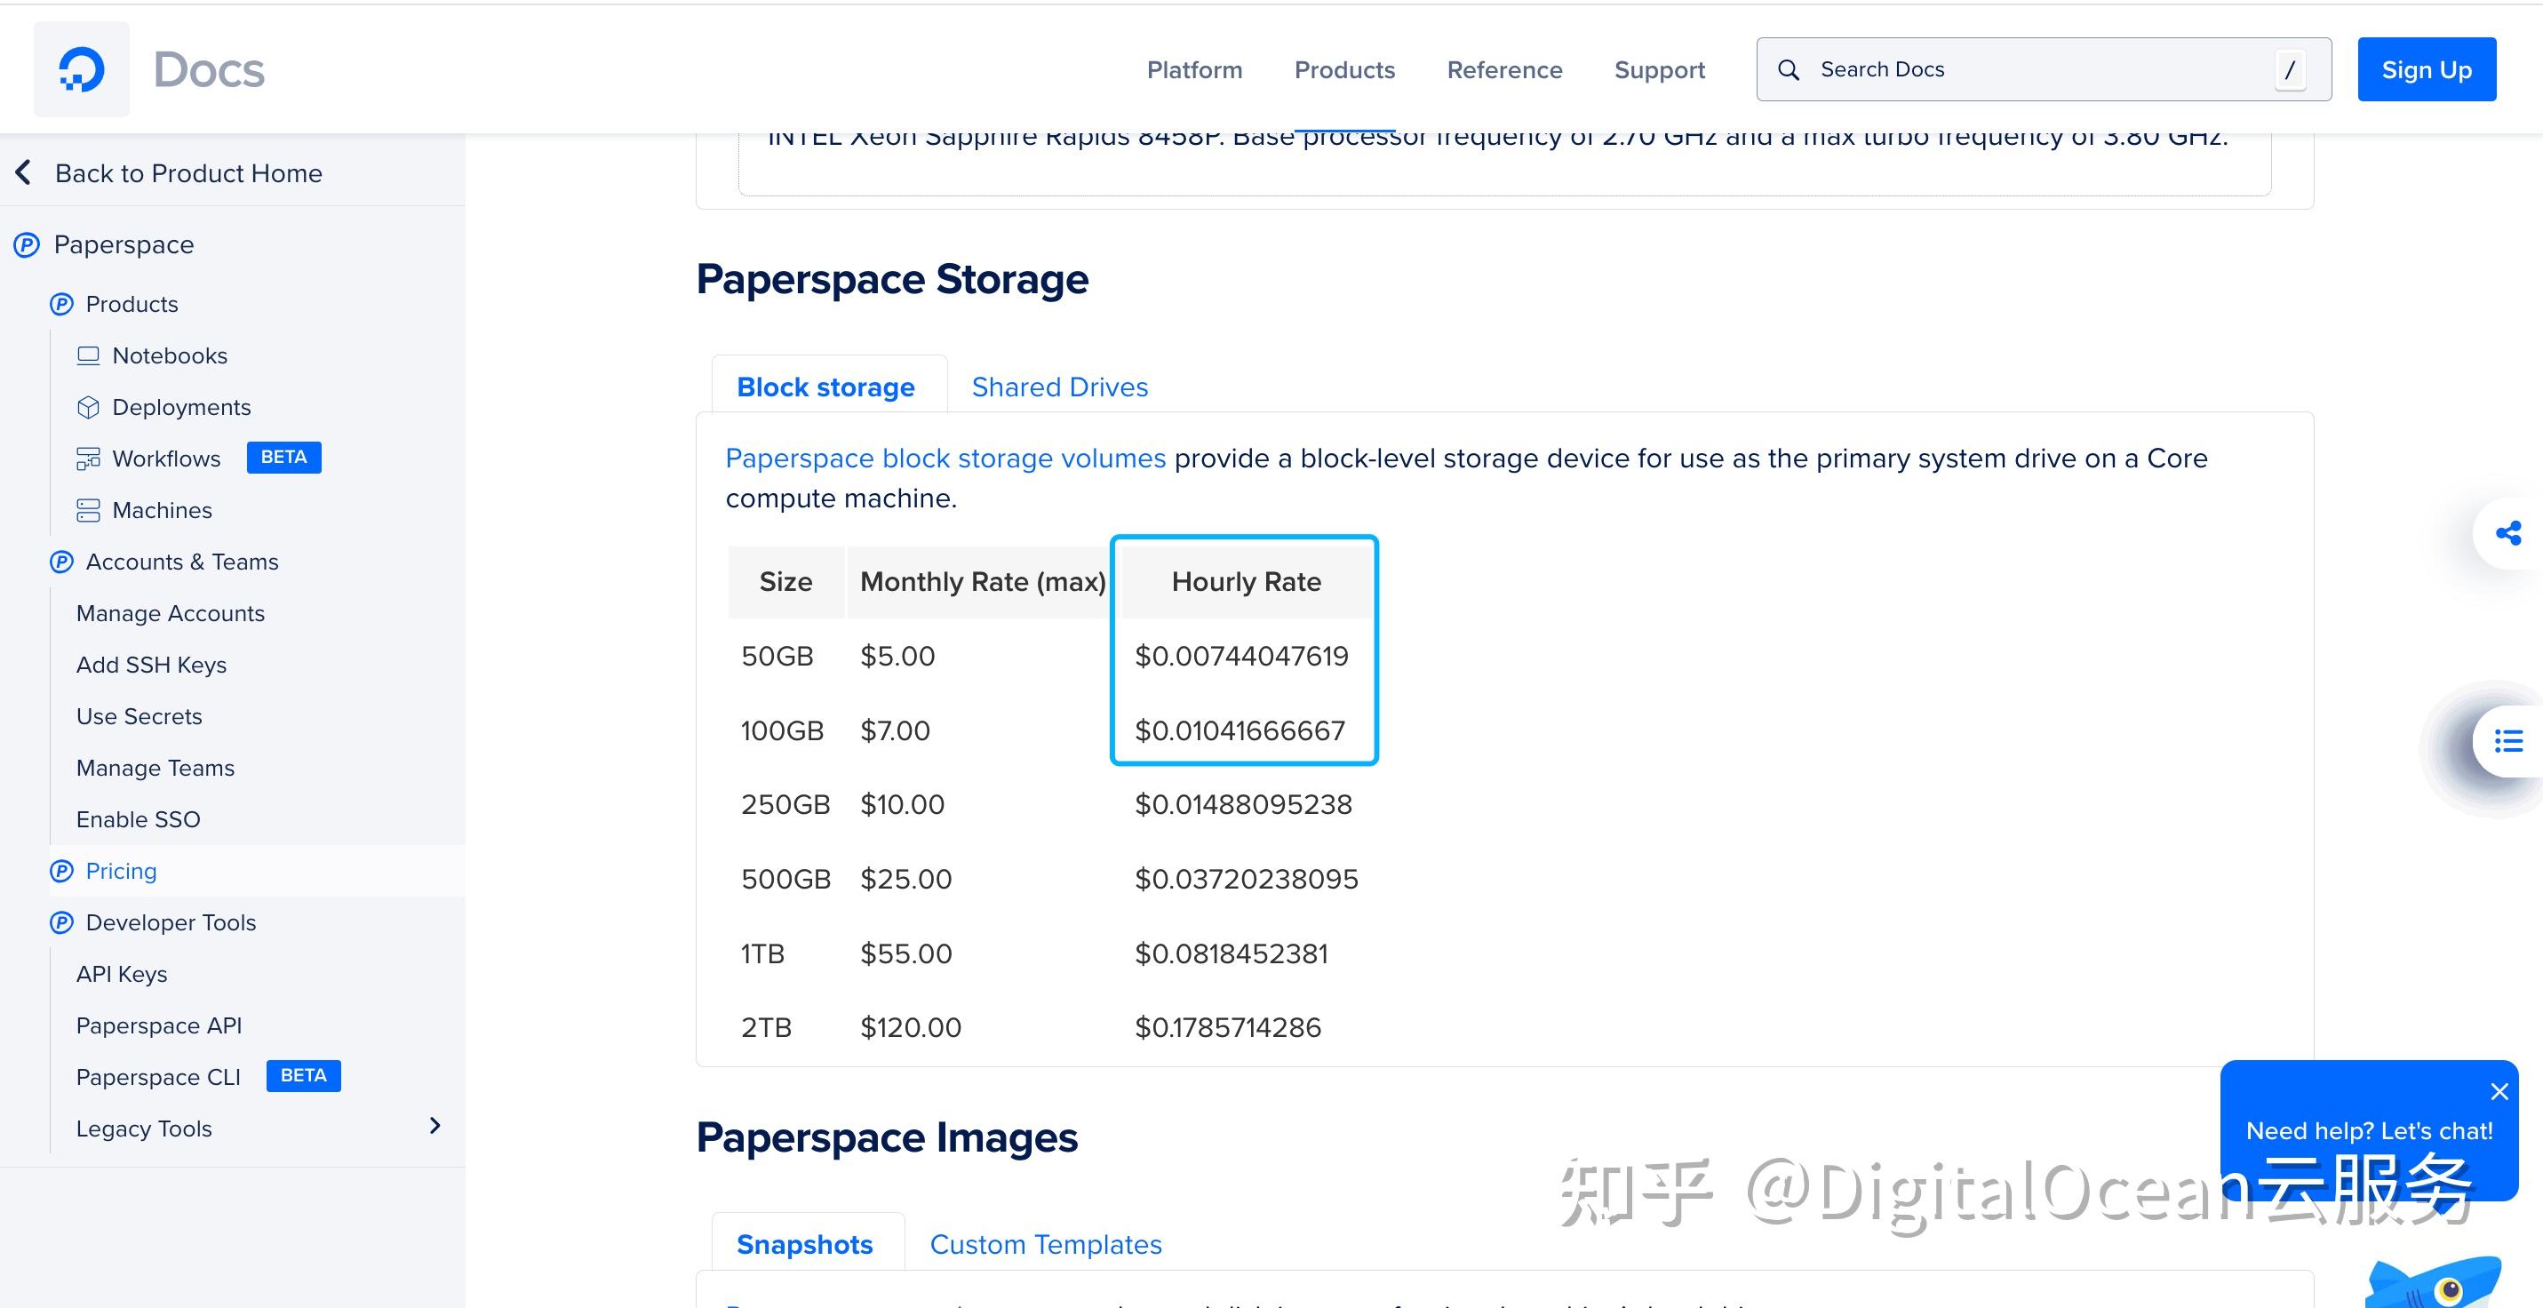Expand the Legacy Tools section
Screen dimensions: 2543x1308
[x=434, y=1125]
